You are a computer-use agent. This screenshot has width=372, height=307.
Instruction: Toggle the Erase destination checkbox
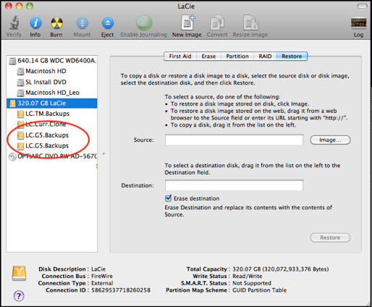pos(168,198)
